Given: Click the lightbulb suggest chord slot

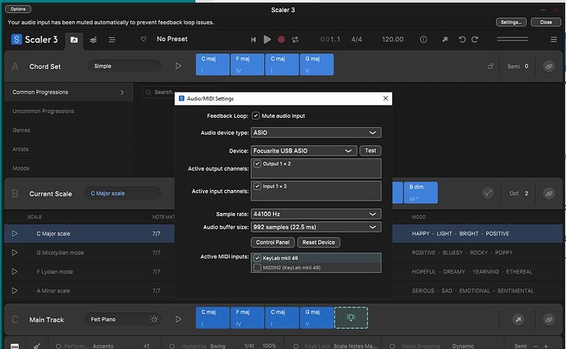Looking at the screenshot, I should pos(351,318).
